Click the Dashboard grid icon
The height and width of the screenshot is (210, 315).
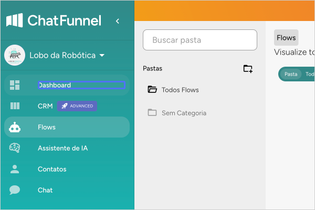click(15, 85)
